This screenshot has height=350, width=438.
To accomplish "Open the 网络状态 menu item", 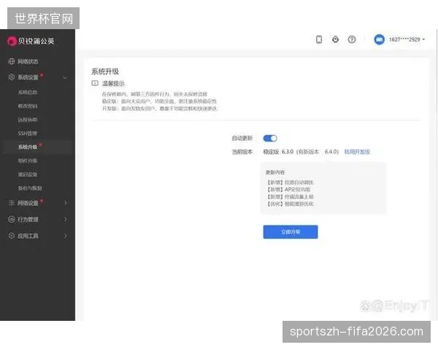I will [x=28, y=62].
